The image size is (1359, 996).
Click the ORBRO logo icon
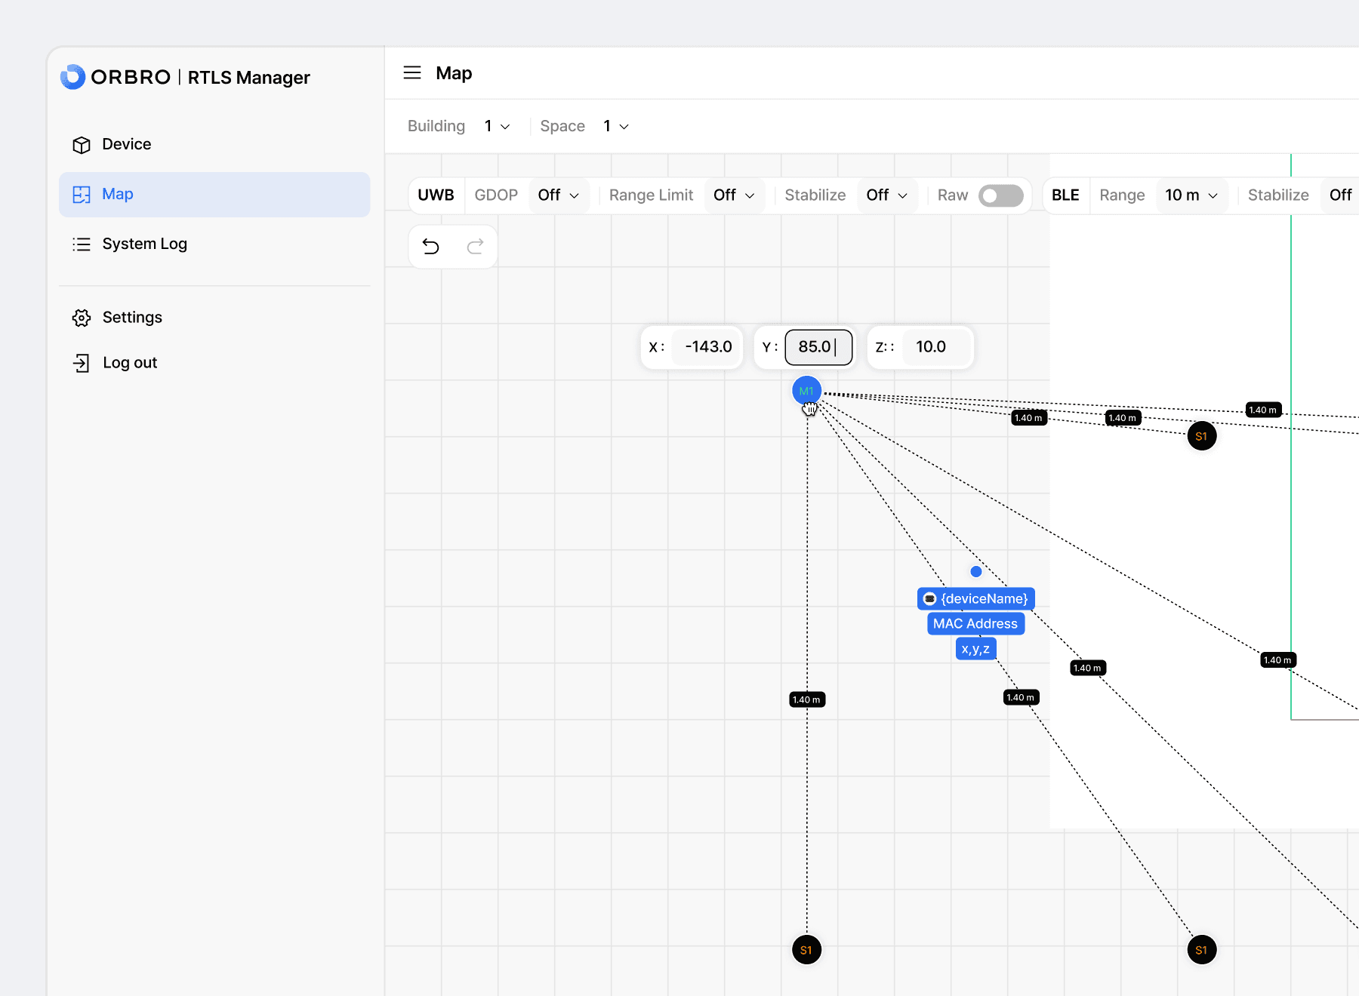tap(72, 77)
